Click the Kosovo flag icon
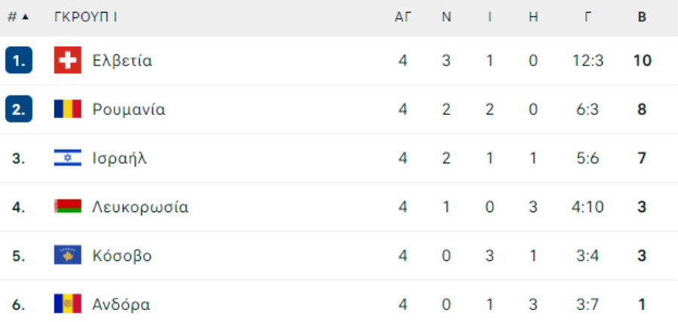This screenshot has height=322, width=678. tap(68, 254)
